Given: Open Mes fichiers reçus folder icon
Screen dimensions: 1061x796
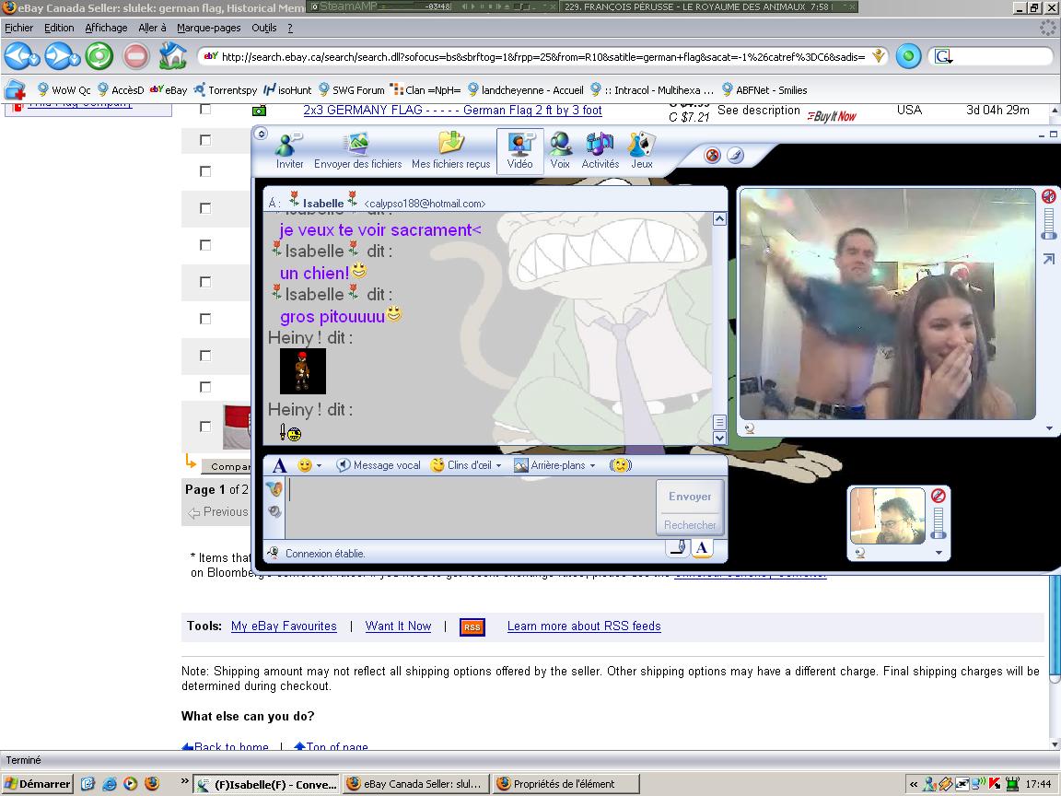Looking at the screenshot, I should coord(450,151).
